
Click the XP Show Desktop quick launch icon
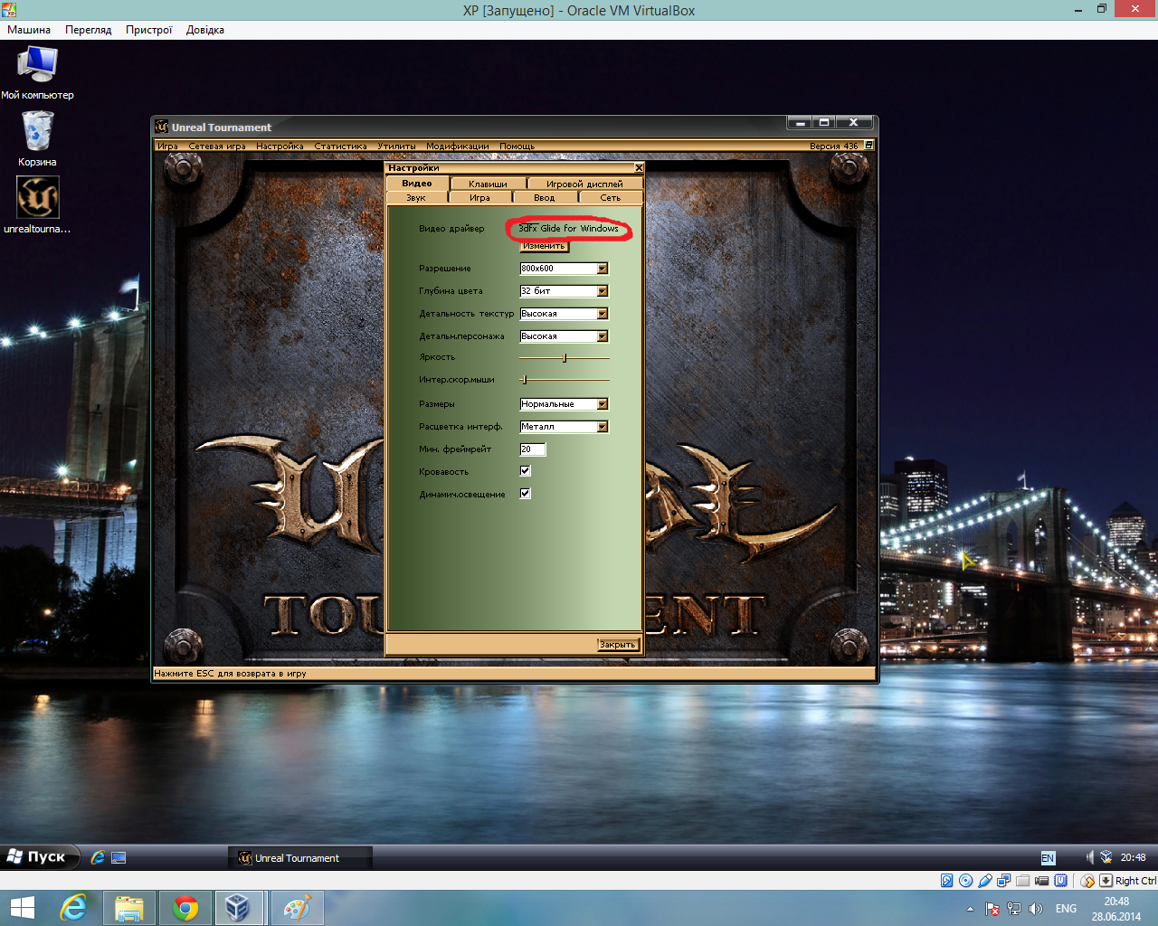click(x=119, y=857)
